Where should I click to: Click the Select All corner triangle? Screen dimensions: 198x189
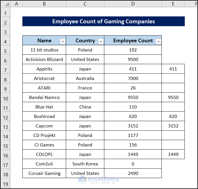5,4
